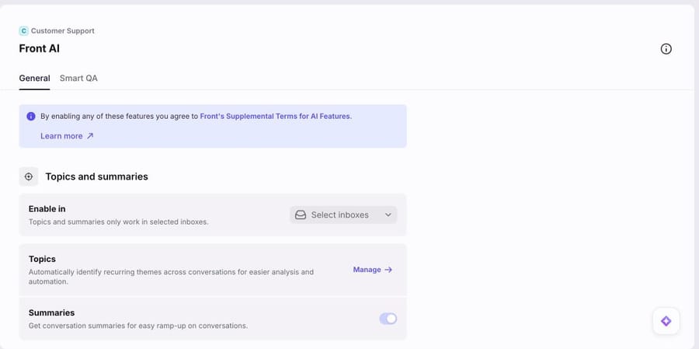The width and height of the screenshot is (699, 349).
Task: Open Front's Supplemental Terms for AI Features
Action: [x=275, y=116]
